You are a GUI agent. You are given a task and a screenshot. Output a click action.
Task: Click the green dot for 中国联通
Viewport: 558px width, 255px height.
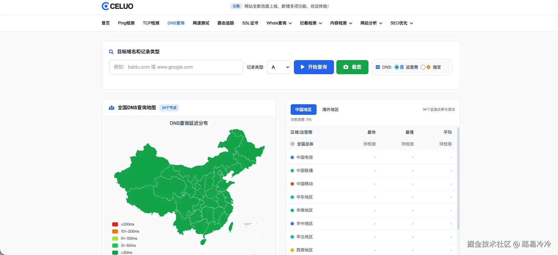[292, 170]
